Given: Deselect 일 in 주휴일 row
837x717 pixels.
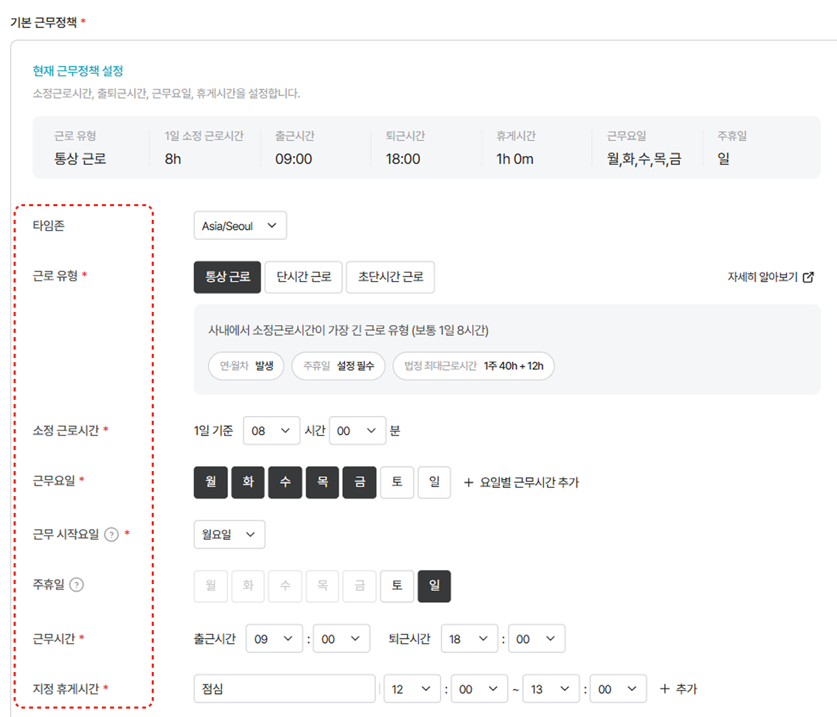Looking at the screenshot, I should tap(434, 586).
